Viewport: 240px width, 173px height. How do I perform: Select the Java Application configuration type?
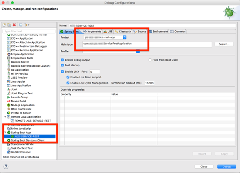click(21, 86)
